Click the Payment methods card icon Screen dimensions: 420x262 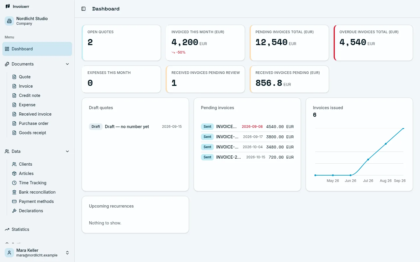pos(14,201)
